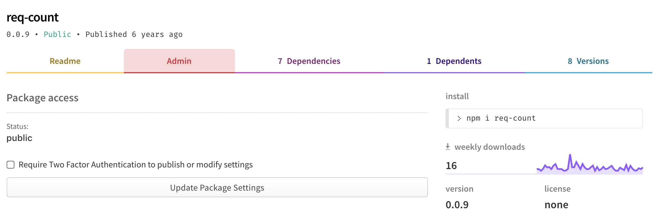
Task: Switch to the 7 Dependencies tab
Action: 309,61
